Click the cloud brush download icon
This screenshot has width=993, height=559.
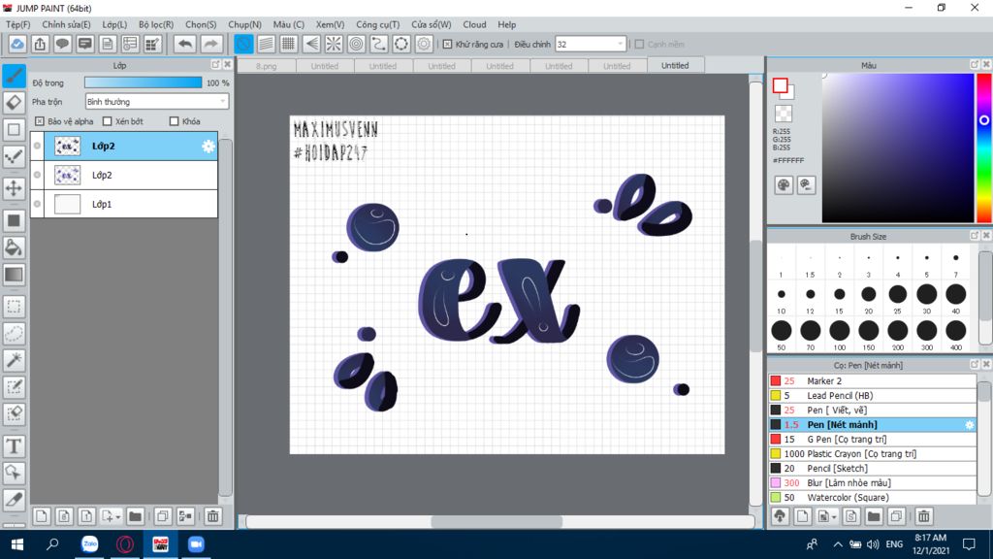click(780, 516)
